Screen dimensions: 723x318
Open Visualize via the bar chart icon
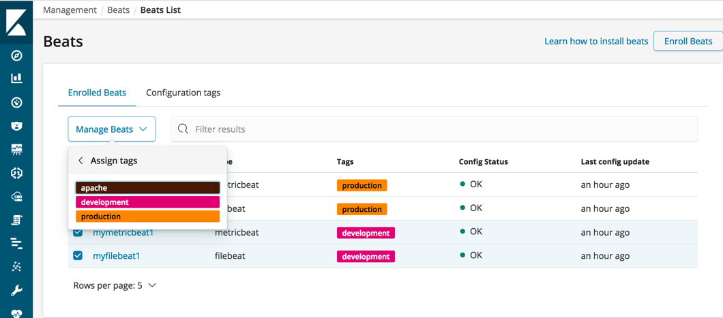[x=16, y=79]
